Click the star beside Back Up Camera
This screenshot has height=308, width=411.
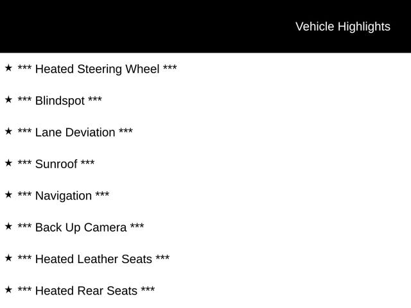click(8, 226)
